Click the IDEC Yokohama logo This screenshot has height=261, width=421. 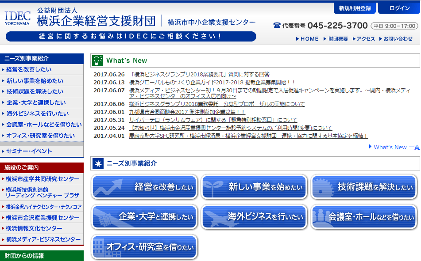pos(17,18)
